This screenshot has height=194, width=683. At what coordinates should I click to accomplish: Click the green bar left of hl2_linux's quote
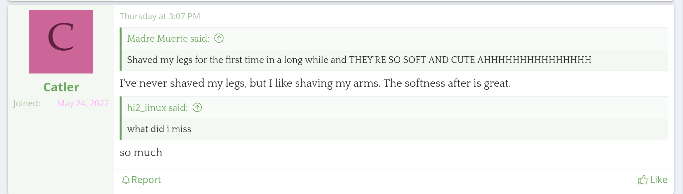(x=121, y=118)
